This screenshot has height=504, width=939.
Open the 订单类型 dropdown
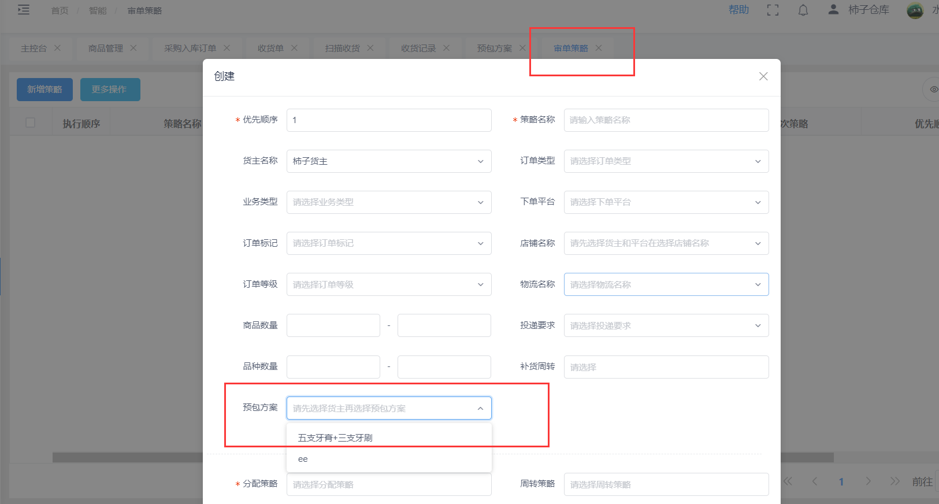click(x=666, y=161)
